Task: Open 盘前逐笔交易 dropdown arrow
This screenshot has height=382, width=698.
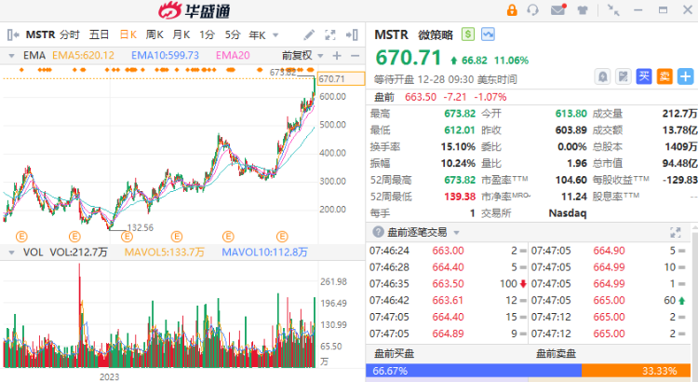Action: click(x=456, y=233)
